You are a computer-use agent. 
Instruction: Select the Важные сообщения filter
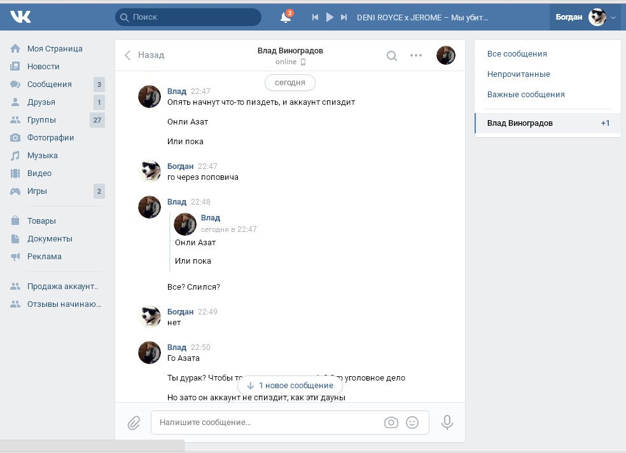pyautogui.click(x=525, y=95)
